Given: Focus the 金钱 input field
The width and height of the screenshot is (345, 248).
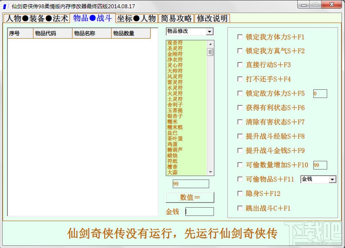Looking at the screenshot, I should tap(200, 212).
